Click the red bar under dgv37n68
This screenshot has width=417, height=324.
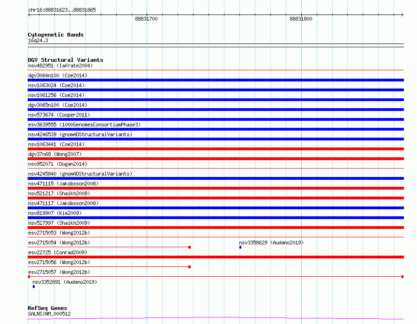coord(216,159)
